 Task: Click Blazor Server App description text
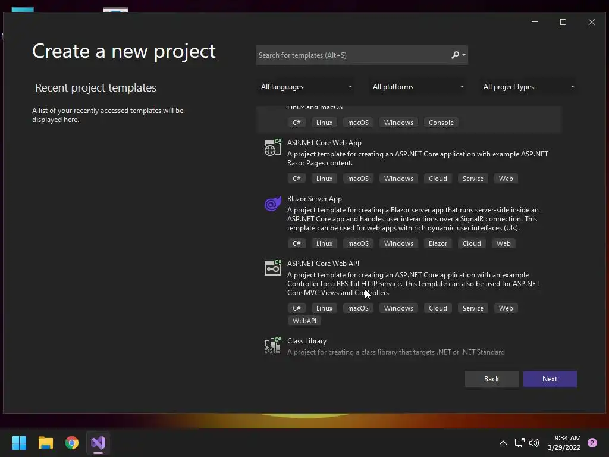click(413, 219)
